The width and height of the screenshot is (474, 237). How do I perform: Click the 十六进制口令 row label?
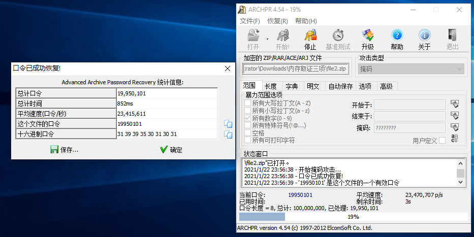[x=66, y=134]
